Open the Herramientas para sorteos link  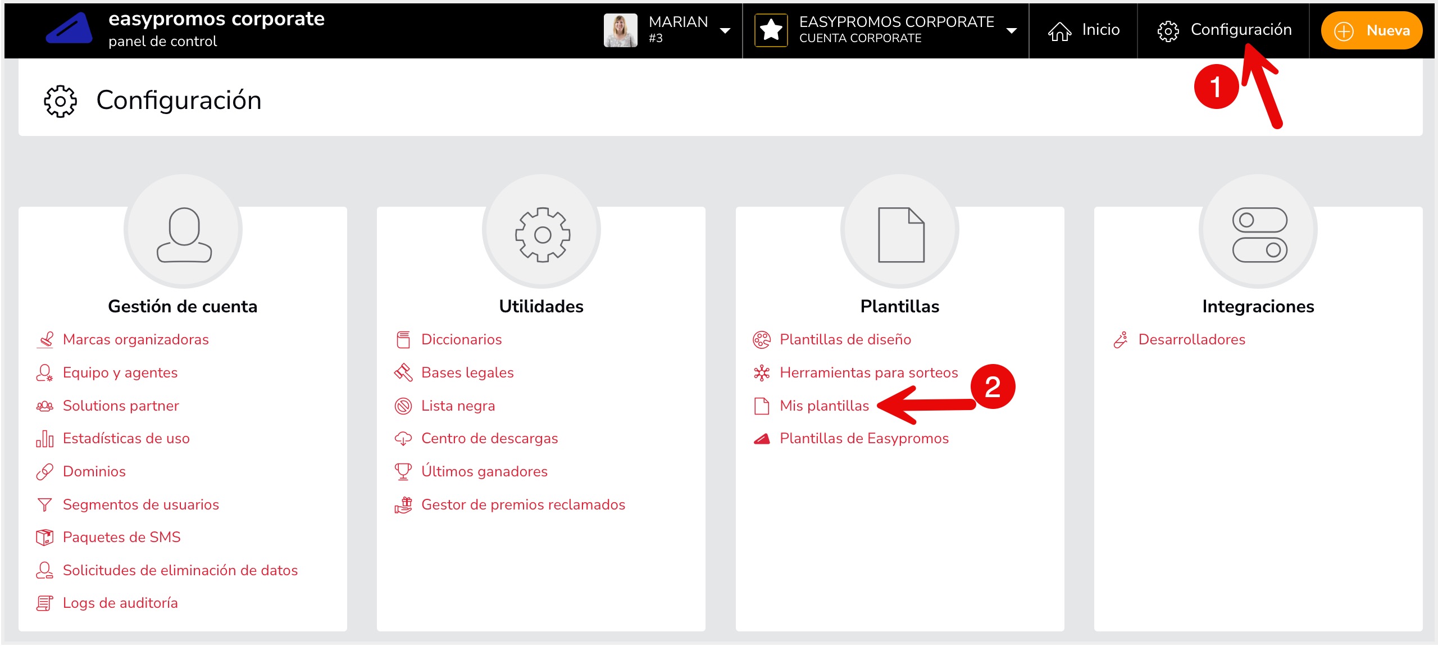(869, 373)
